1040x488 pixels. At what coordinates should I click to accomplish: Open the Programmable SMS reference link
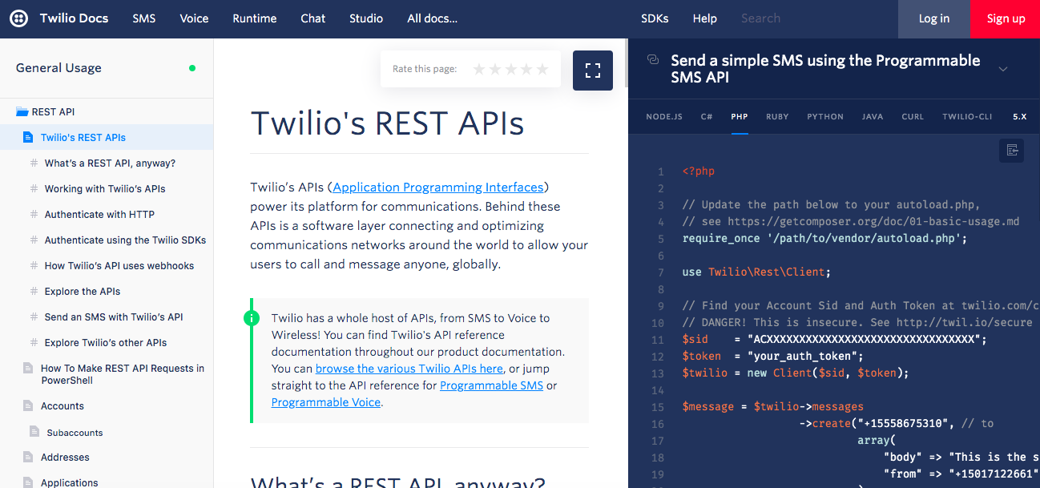[491, 385]
